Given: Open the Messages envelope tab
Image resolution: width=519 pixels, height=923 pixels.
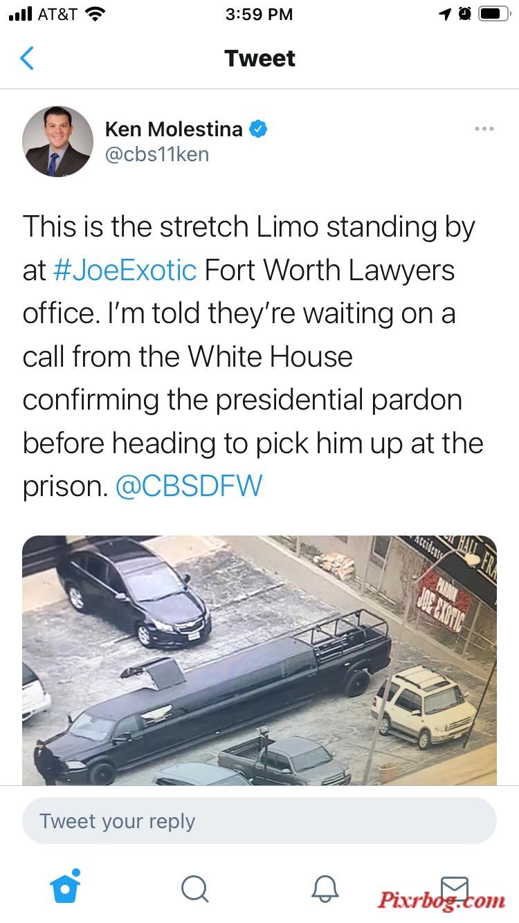Looking at the screenshot, I should pyautogui.click(x=455, y=888).
